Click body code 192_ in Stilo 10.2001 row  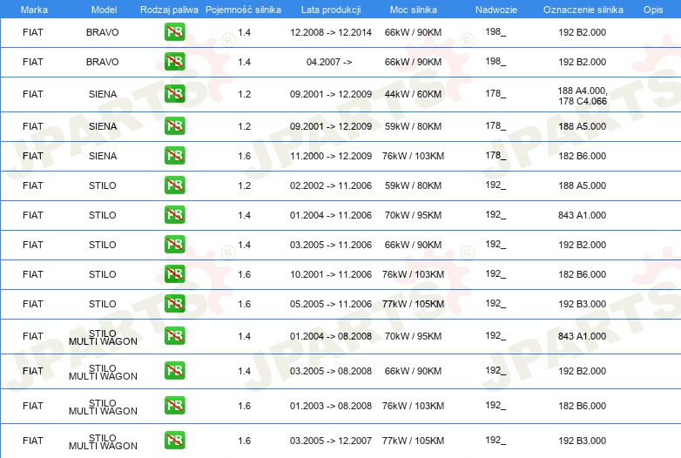click(496, 273)
